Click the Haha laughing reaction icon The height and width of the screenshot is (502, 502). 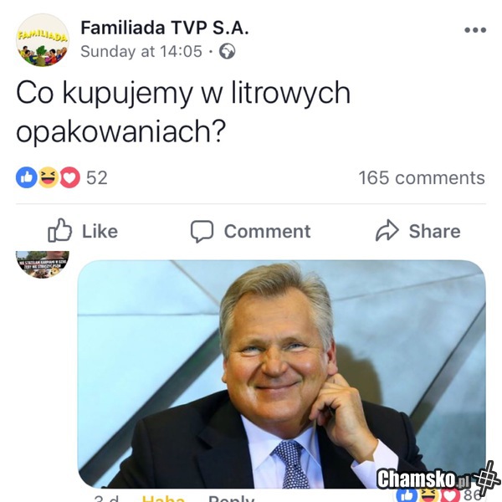coord(49,177)
